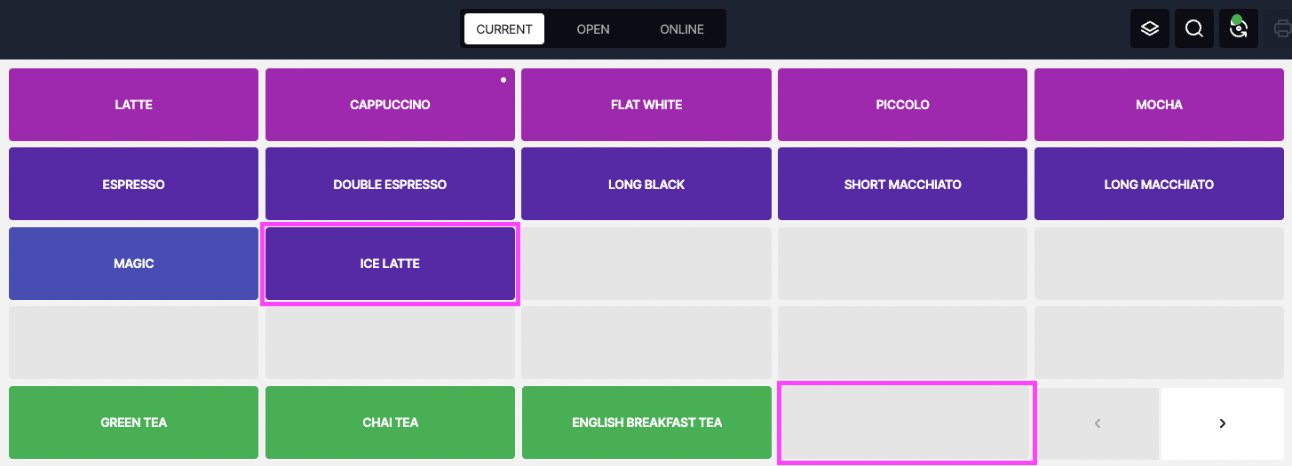Viewport: 1292px width, 466px height.
Task: Go to previous page with left chevron
Action: 1098,423
